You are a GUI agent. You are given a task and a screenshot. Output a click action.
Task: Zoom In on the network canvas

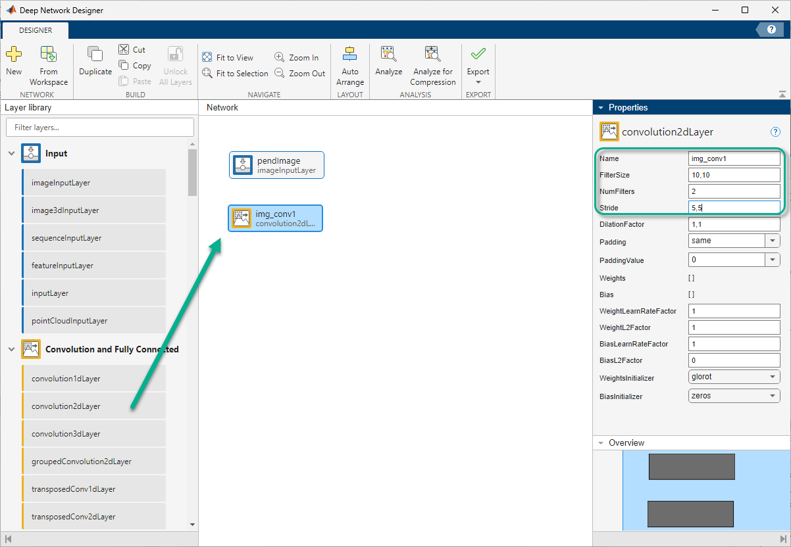tap(296, 58)
